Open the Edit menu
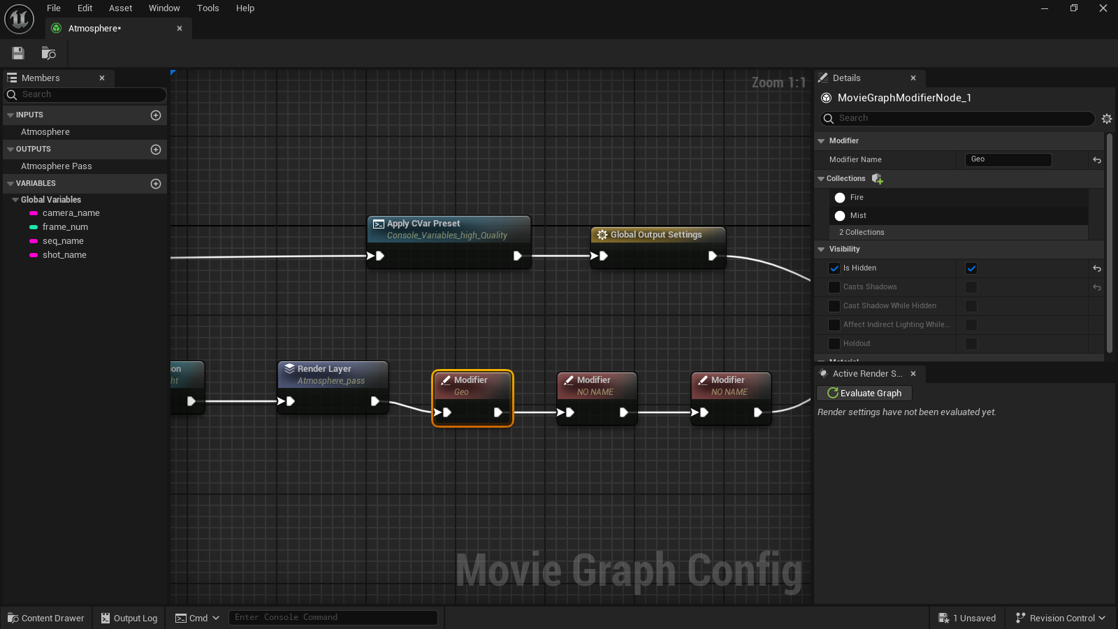 [85, 8]
